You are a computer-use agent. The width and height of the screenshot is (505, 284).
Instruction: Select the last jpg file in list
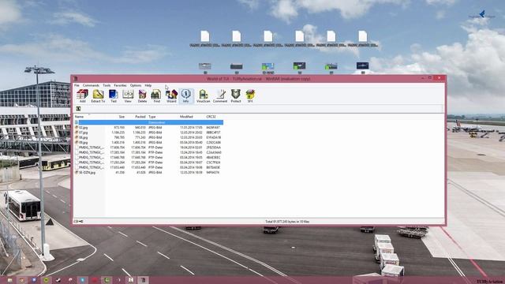[148, 173]
